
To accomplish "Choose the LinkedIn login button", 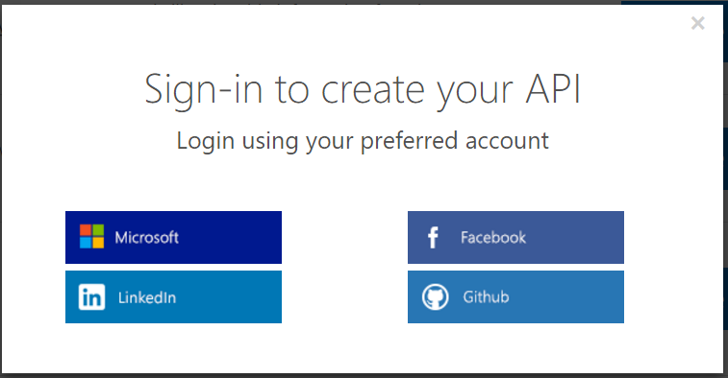I will pyautogui.click(x=173, y=297).
